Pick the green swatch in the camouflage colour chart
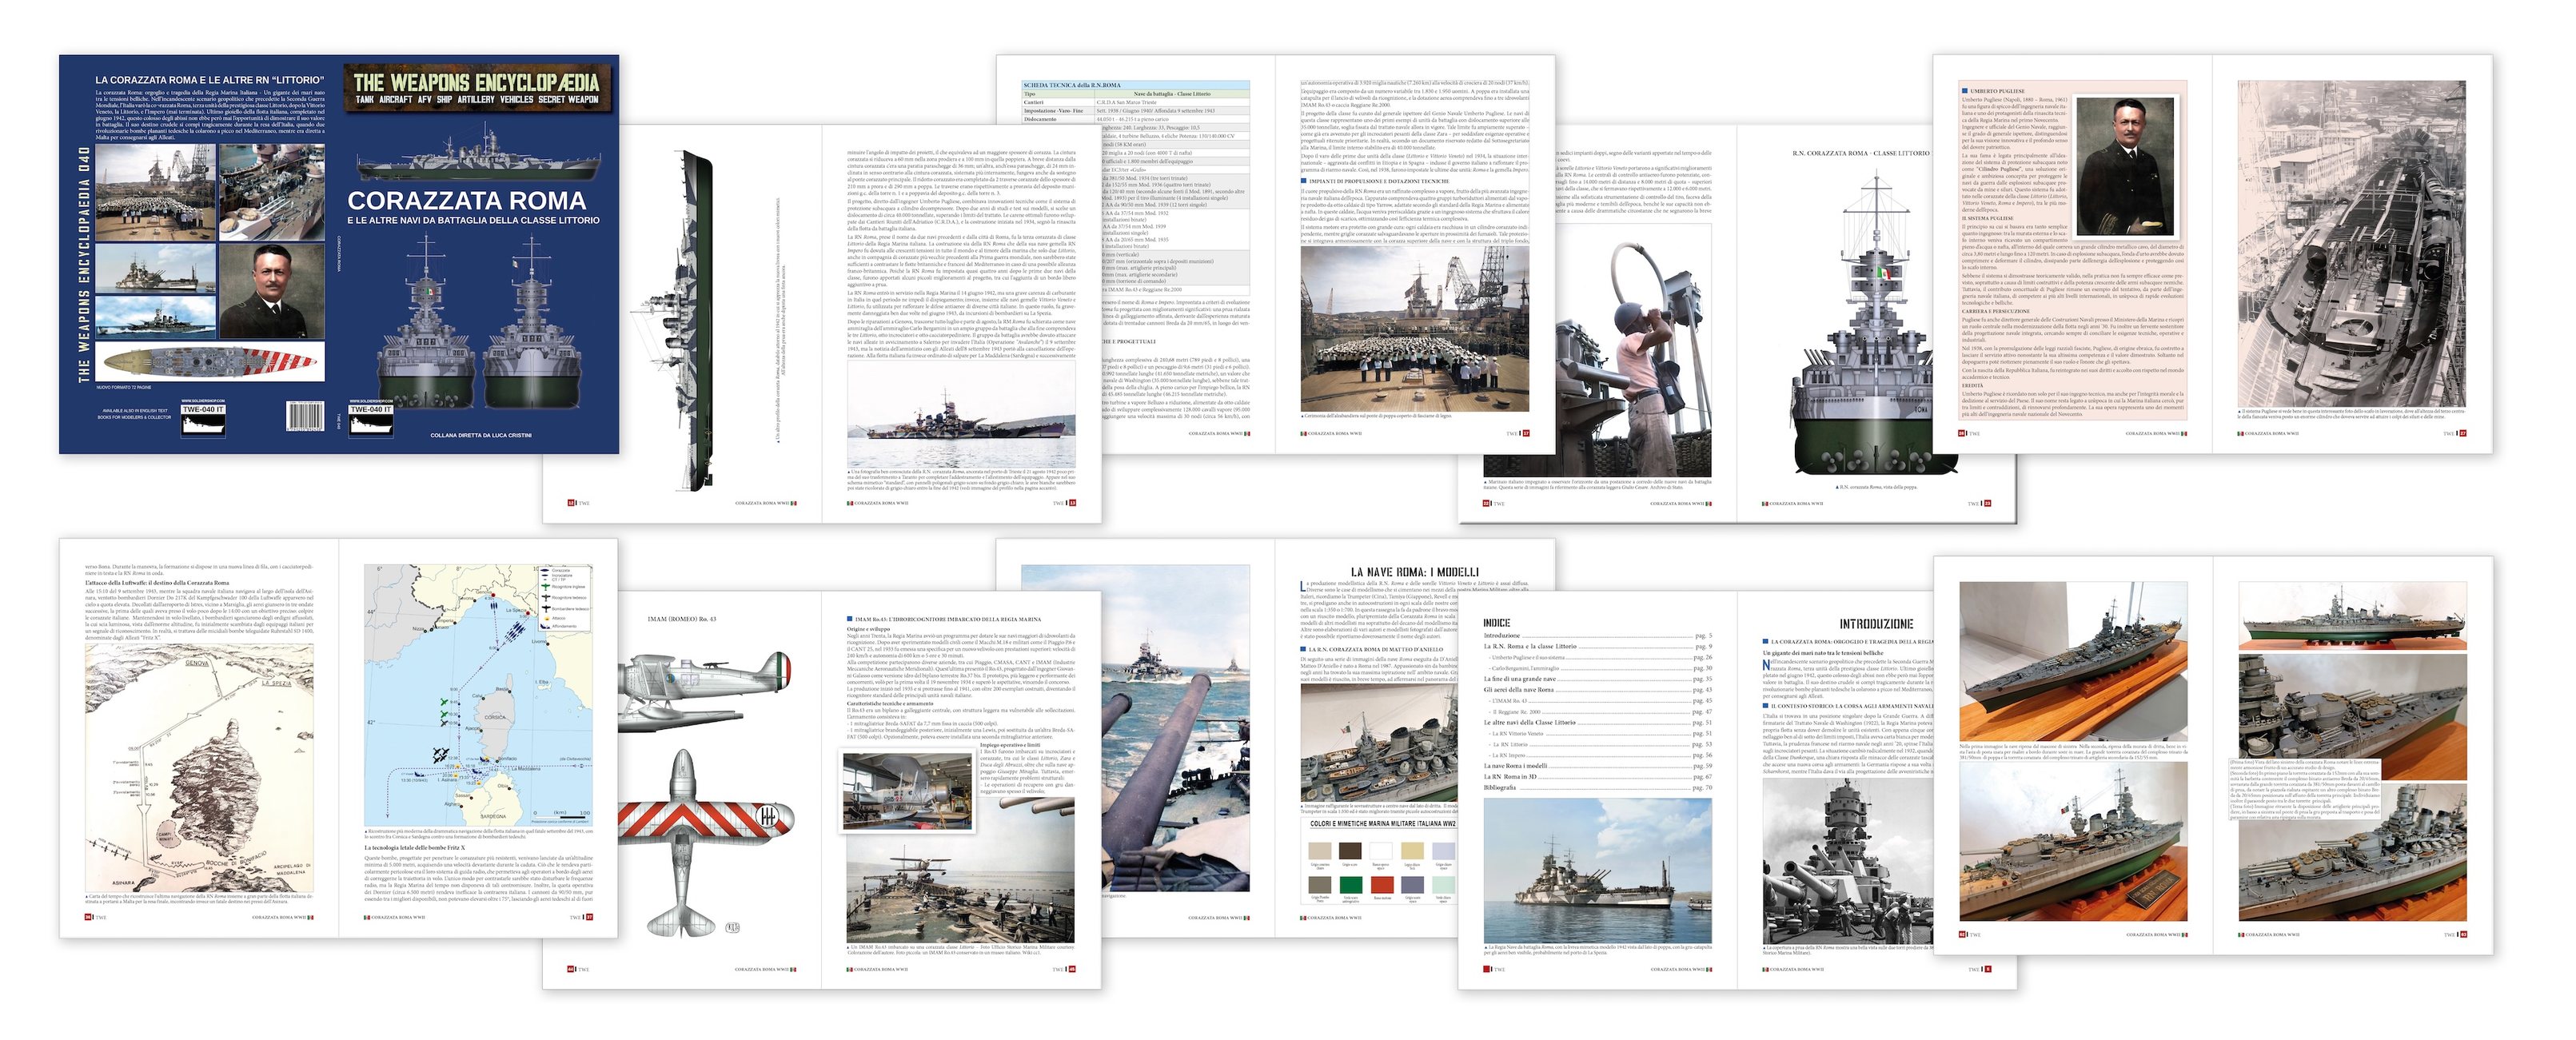2576x1040 pixels. click(x=1351, y=884)
